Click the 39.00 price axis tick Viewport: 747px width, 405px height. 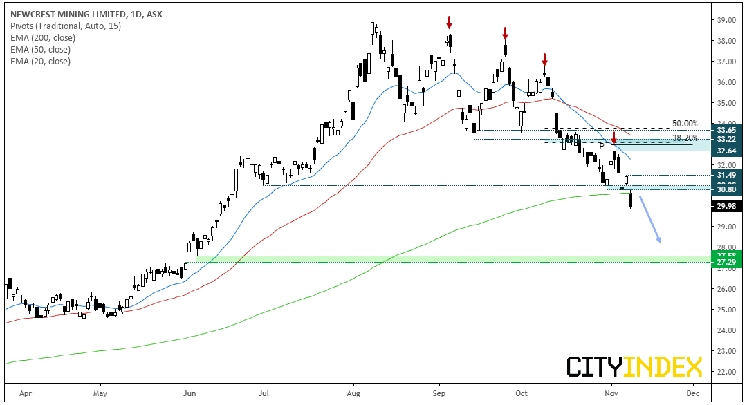(x=726, y=20)
